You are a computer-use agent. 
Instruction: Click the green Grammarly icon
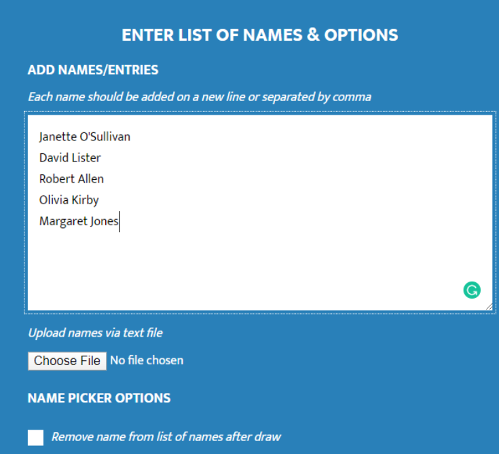coord(472,290)
